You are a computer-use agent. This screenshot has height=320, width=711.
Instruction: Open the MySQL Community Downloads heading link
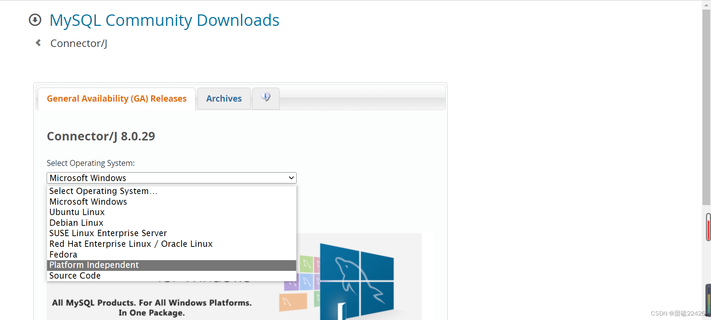164,20
